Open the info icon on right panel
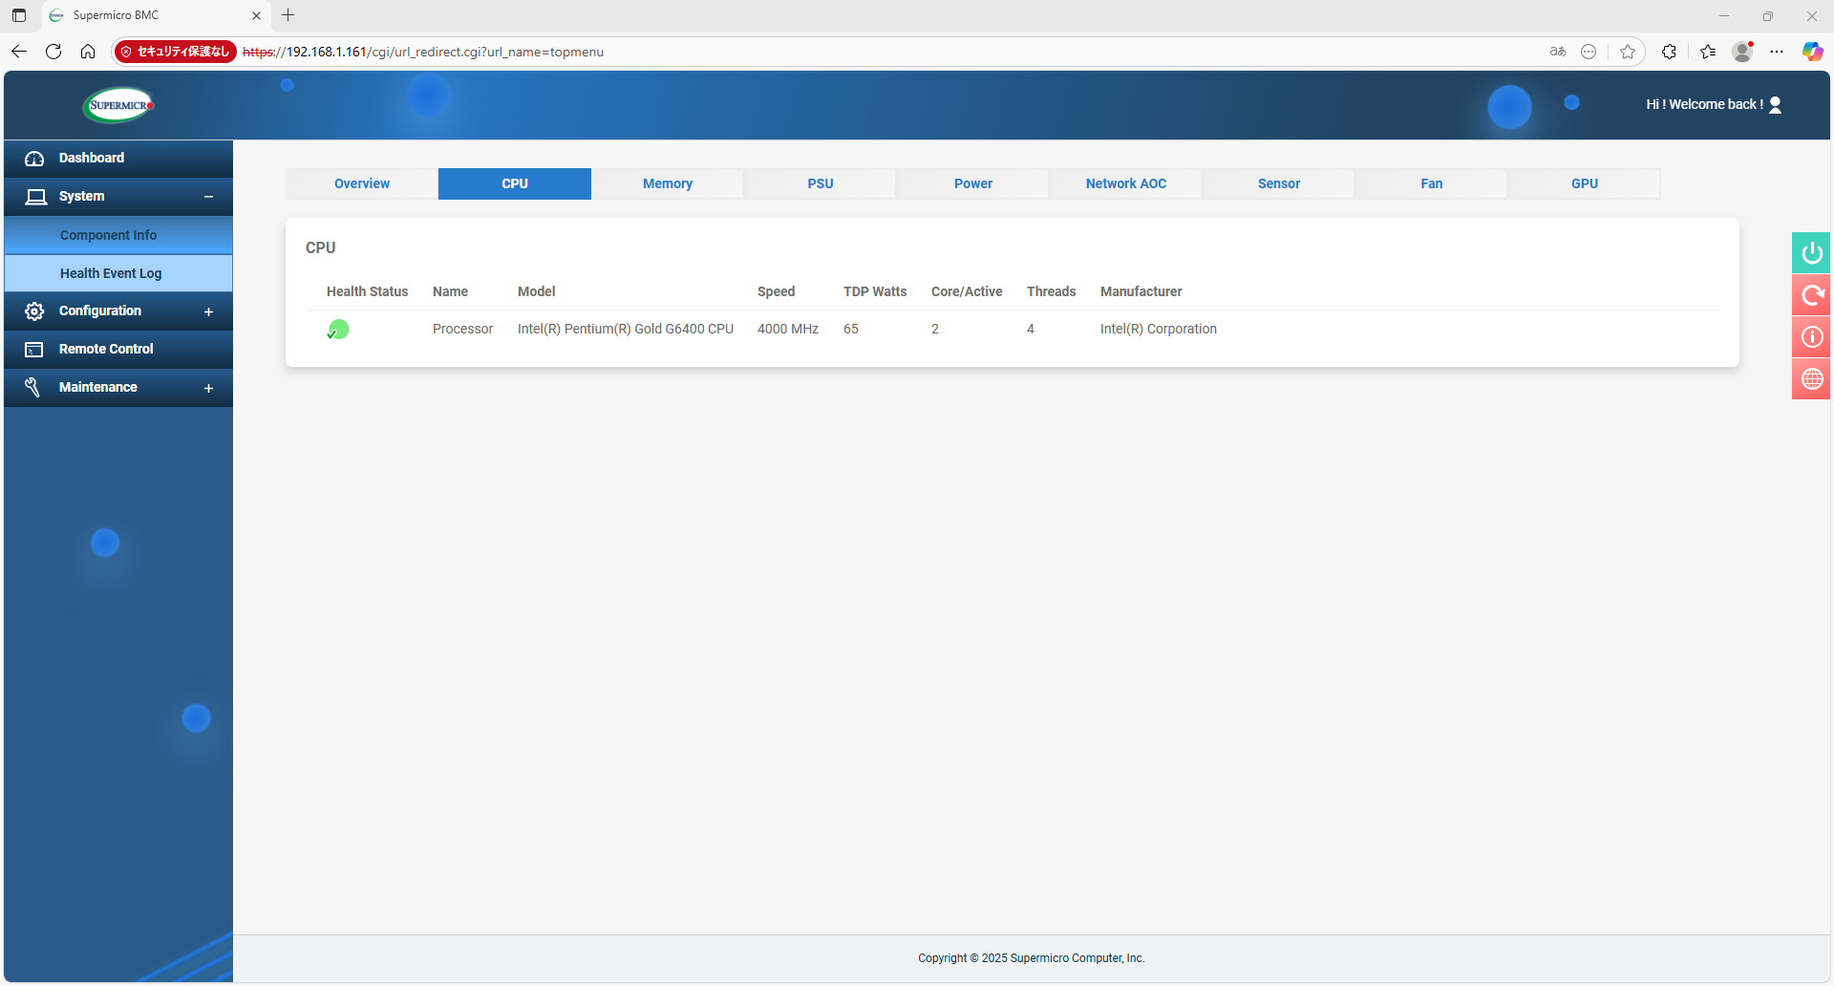 1811,337
